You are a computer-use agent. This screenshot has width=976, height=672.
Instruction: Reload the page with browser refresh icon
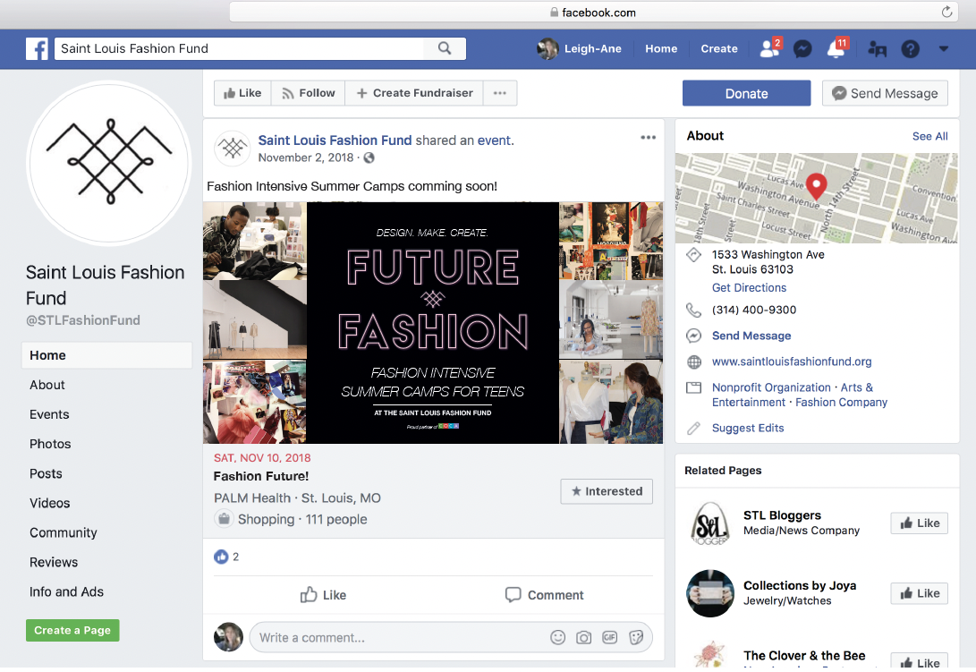(x=946, y=12)
